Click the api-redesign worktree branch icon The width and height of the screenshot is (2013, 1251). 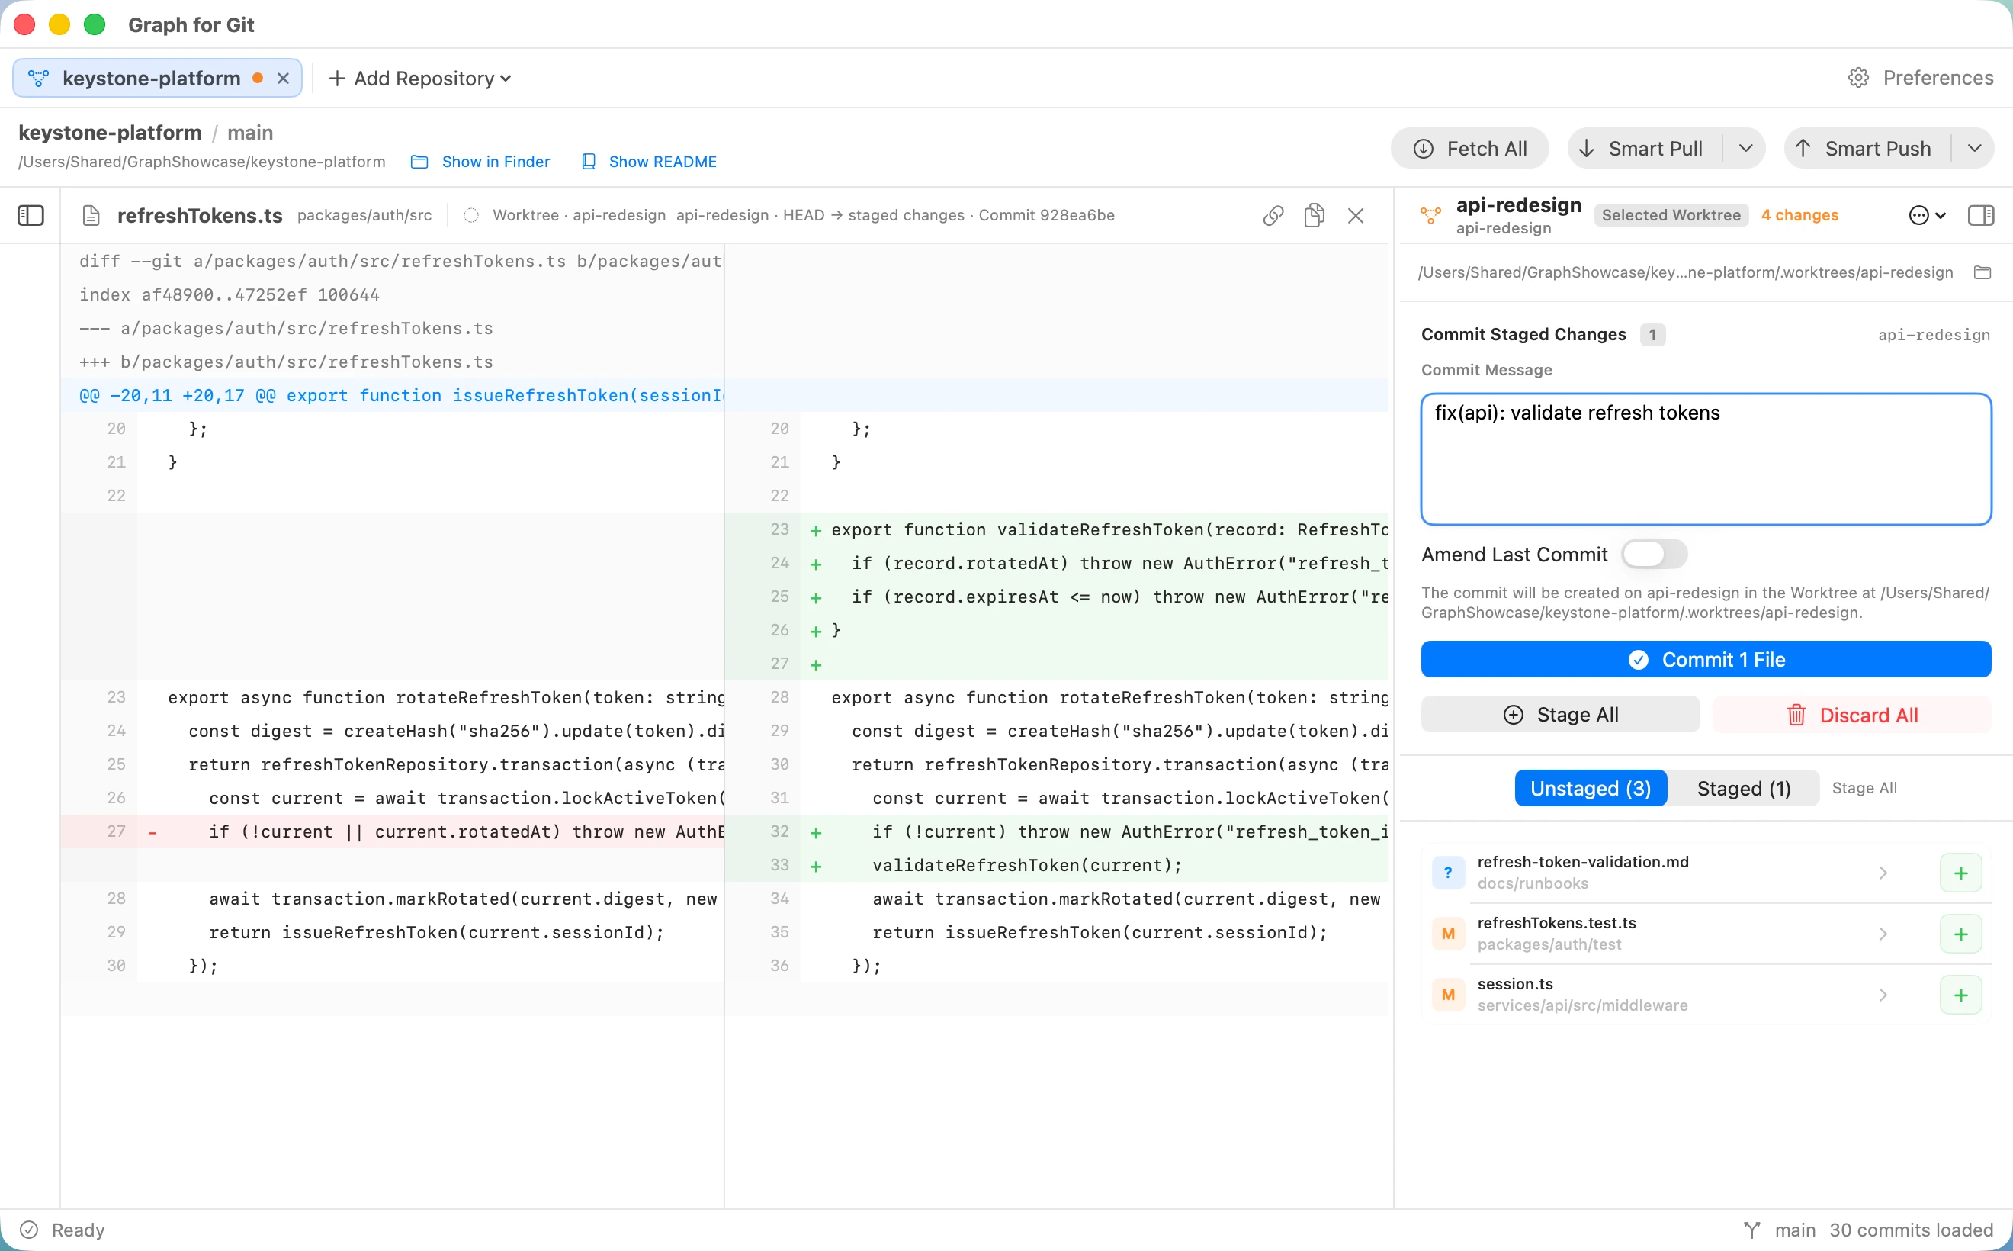(1430, 216)
